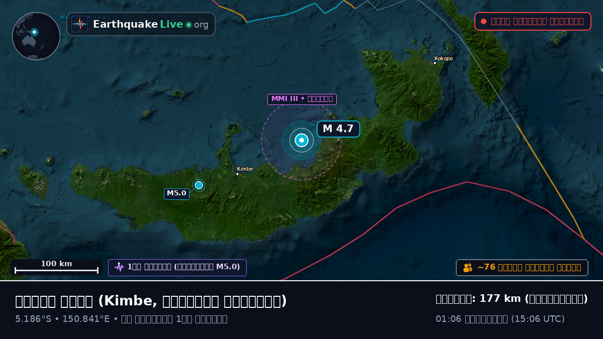
Task: Click the headline mentioning Kimbe
Action: click(x=151, y=301)
